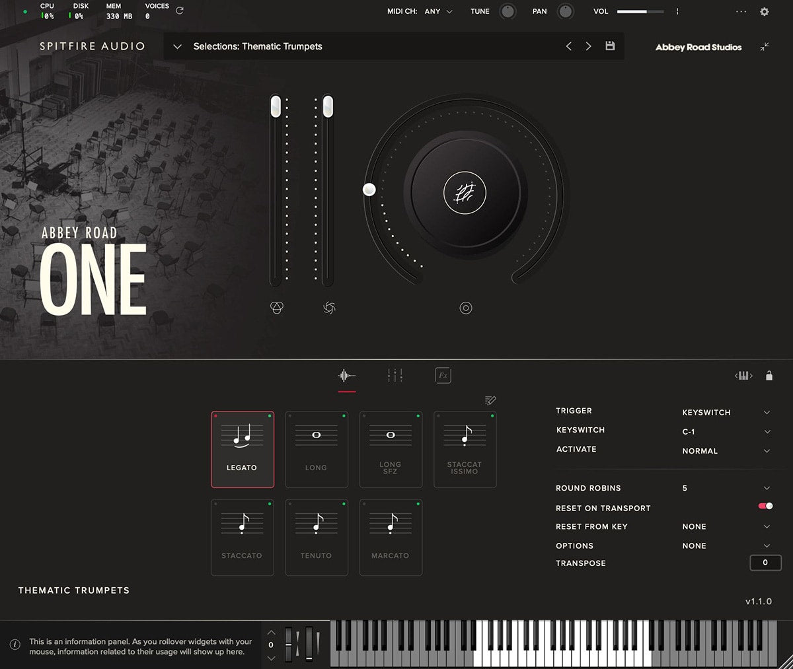
Task: Select the Staccato articulation
Action: 242,537
